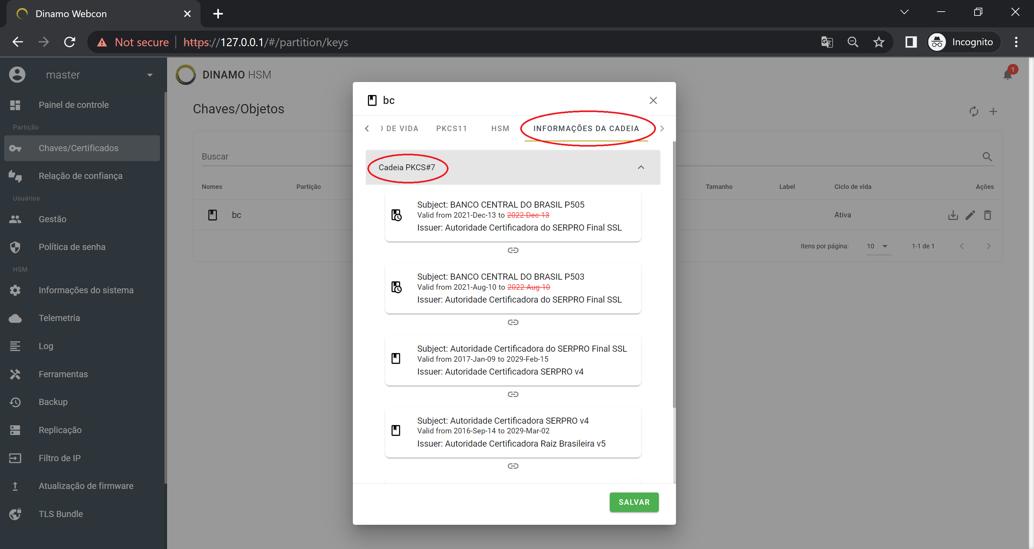The height and width of the screenshot is (549, 1034).
Task: Click the chain link icon below P503 card
Action: (512, 322)
